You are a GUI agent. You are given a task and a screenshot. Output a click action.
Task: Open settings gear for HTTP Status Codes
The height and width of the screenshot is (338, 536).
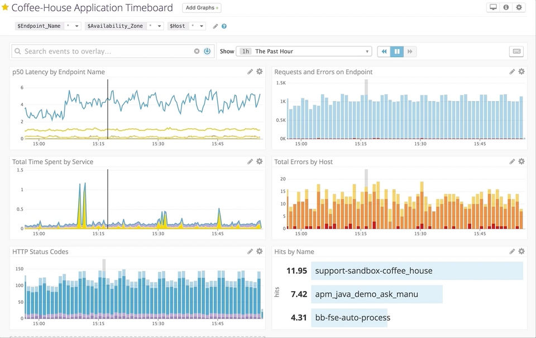260,251
